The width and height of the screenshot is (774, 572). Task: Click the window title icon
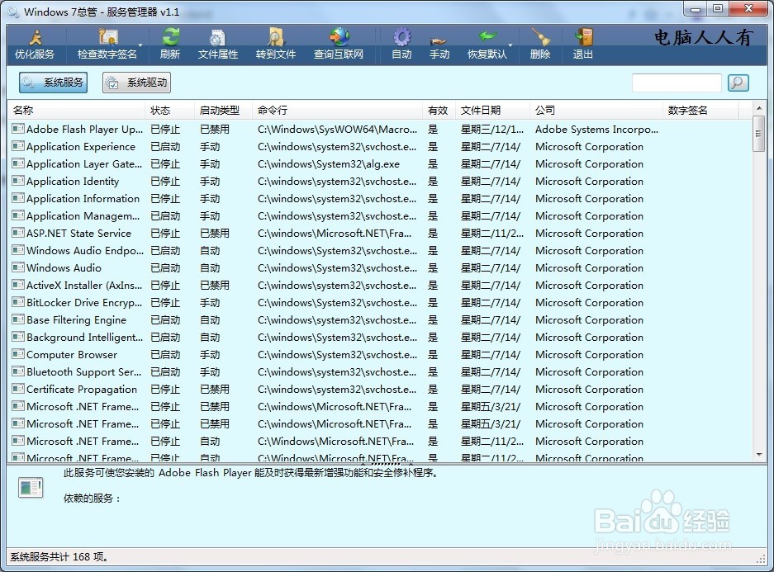[x=14, y=12]
